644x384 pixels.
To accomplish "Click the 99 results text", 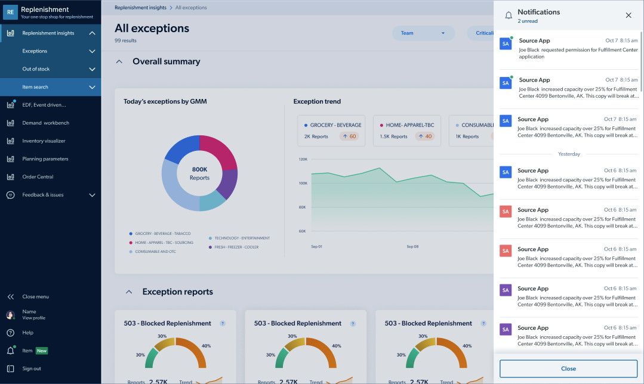I will pos(125,41).
